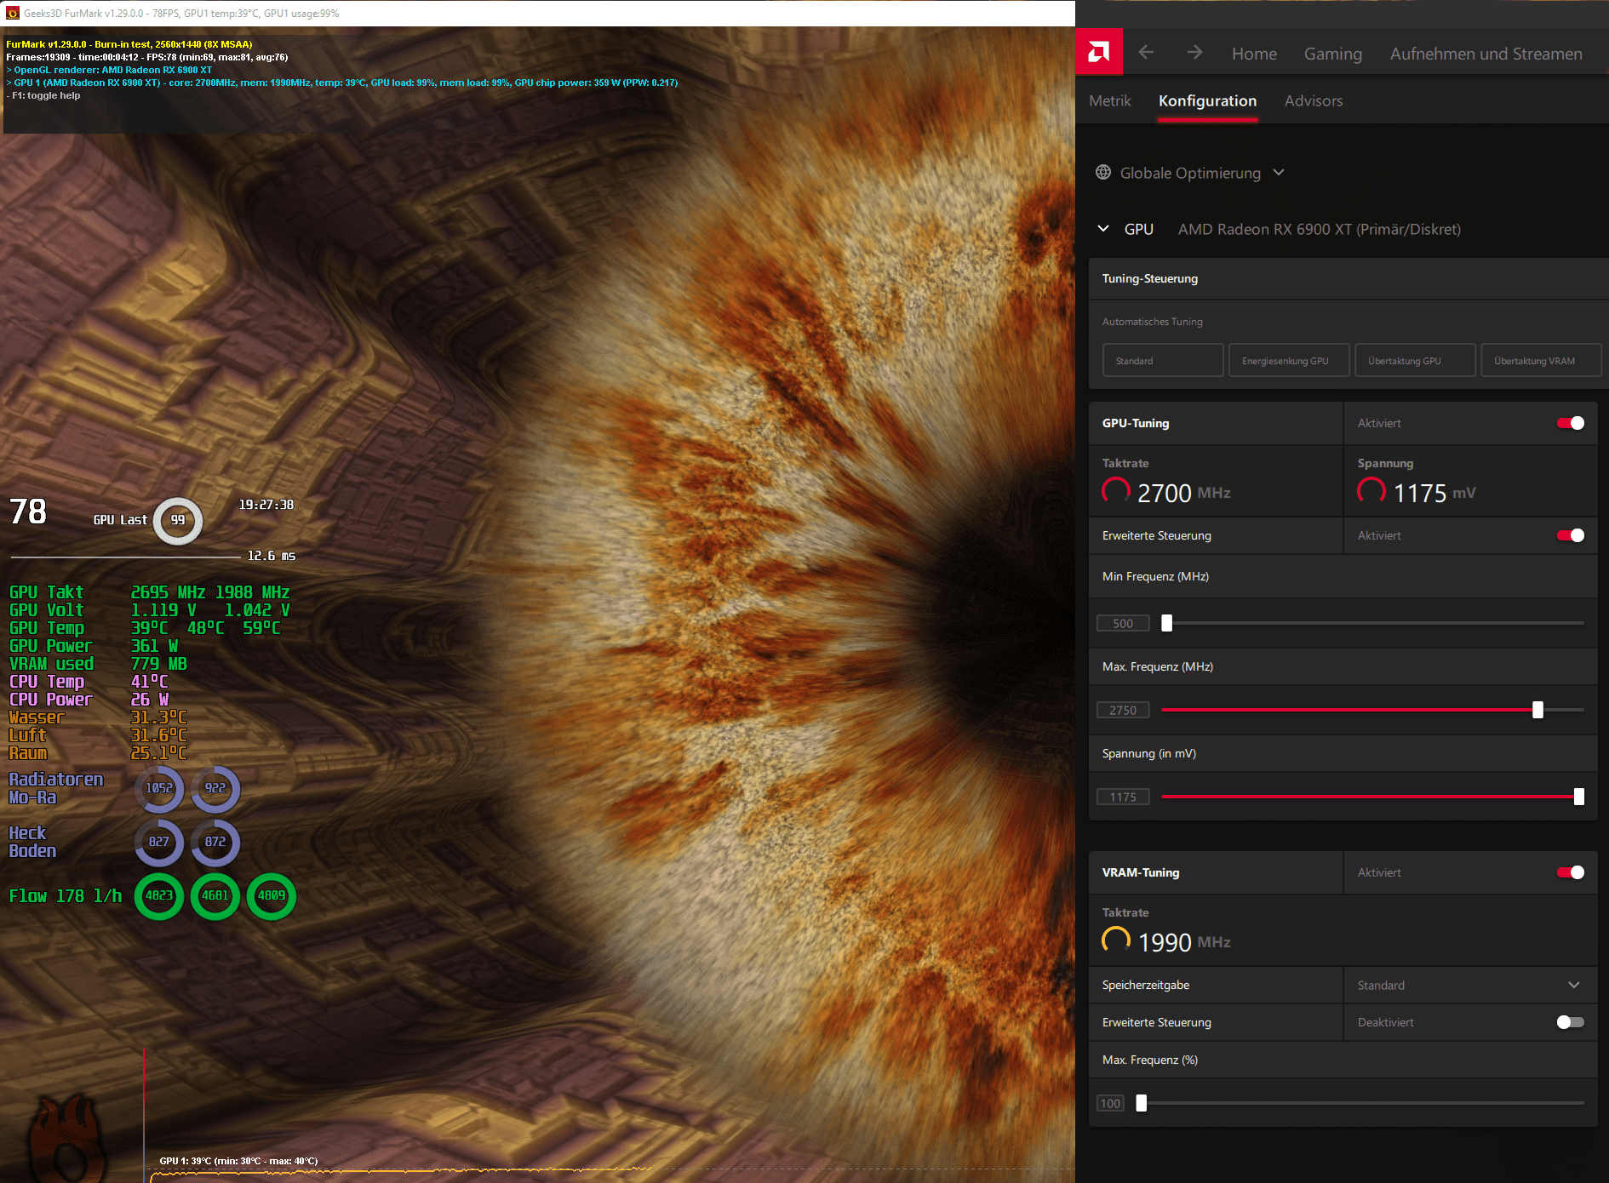
Task: Go forward with the right arrow icon
Action: (x=1195, y=53)
